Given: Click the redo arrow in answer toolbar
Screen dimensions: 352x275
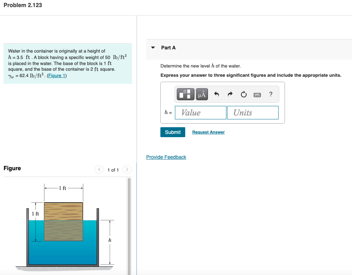Looking at the screenshot, I should [x=230, y=94].
